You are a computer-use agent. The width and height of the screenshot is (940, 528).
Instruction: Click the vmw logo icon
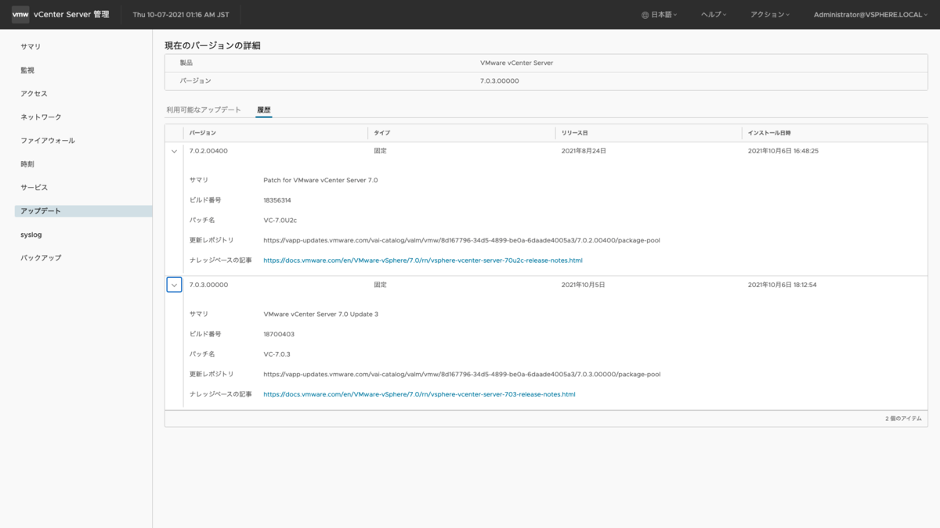(x=20, y=15)
